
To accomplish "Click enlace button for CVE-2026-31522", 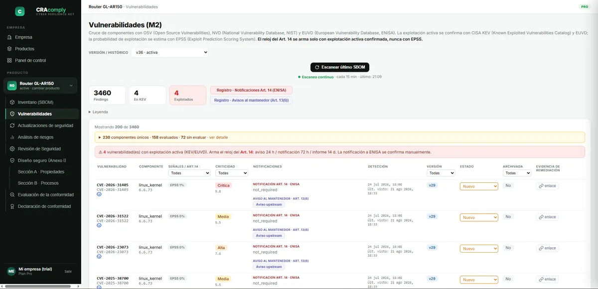I will click(x=547, y=217).
